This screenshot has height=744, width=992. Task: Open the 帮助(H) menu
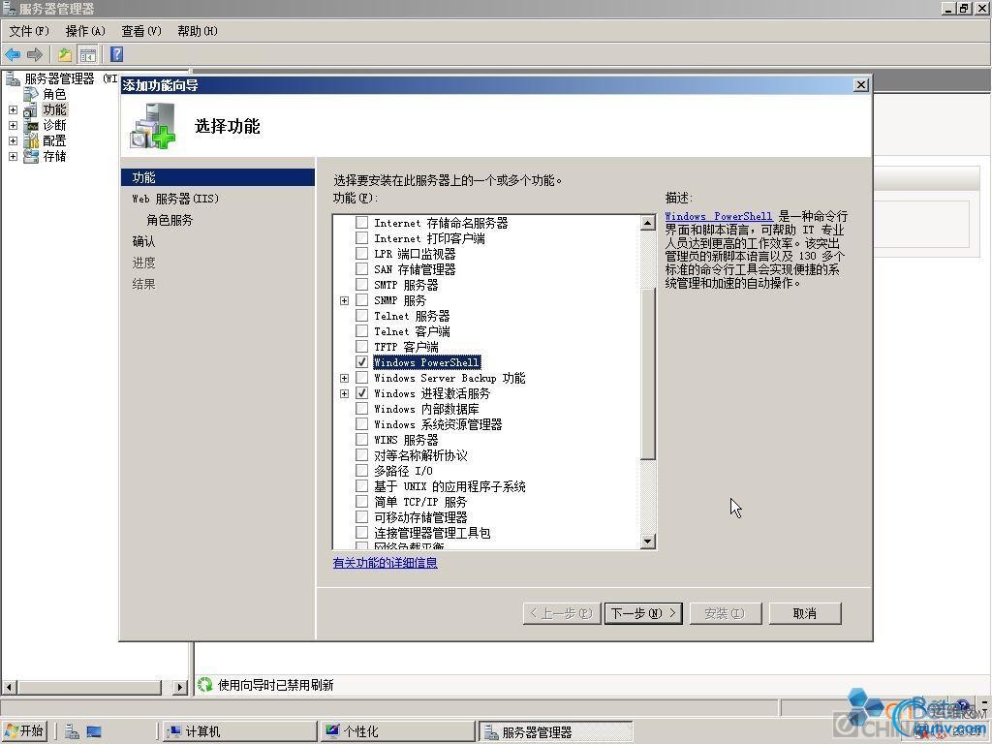click(198, 31)
